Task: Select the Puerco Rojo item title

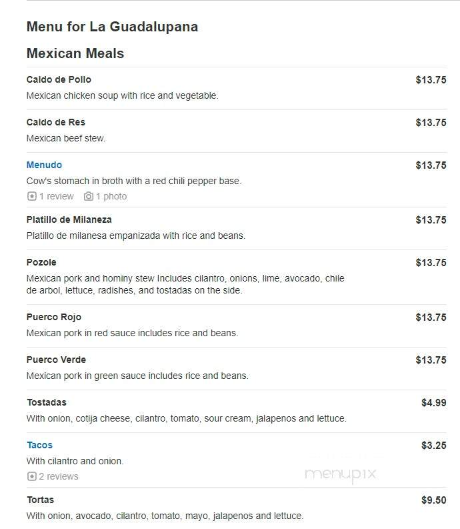Action: pyautogui.click(x=54, y=317)
